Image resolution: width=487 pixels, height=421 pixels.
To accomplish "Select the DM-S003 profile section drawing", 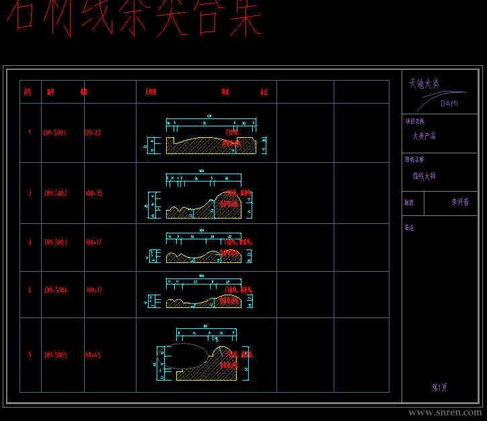I will (204, 257).
